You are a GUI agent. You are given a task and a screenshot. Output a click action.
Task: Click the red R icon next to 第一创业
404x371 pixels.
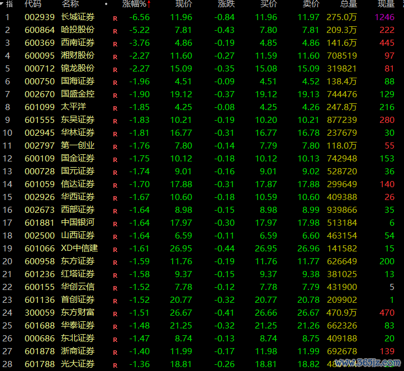115,147
